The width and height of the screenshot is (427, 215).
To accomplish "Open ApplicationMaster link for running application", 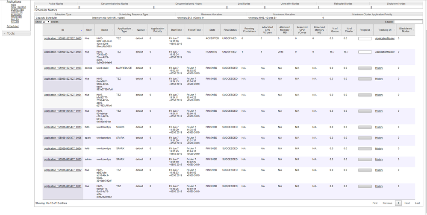I will point(385,52).
